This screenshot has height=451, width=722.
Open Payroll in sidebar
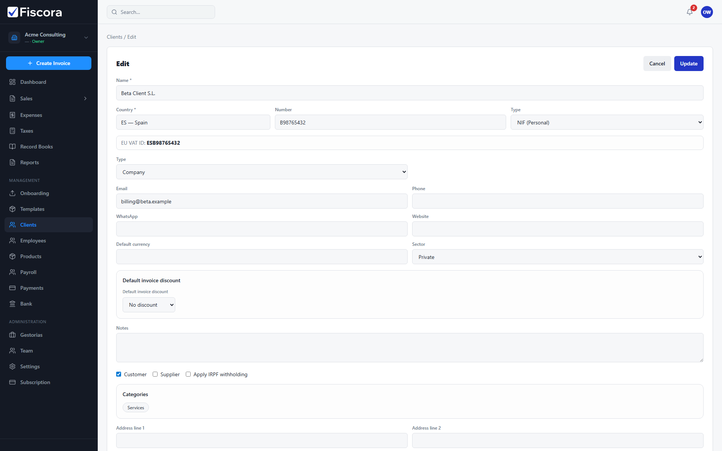click(x=49, y=272)
